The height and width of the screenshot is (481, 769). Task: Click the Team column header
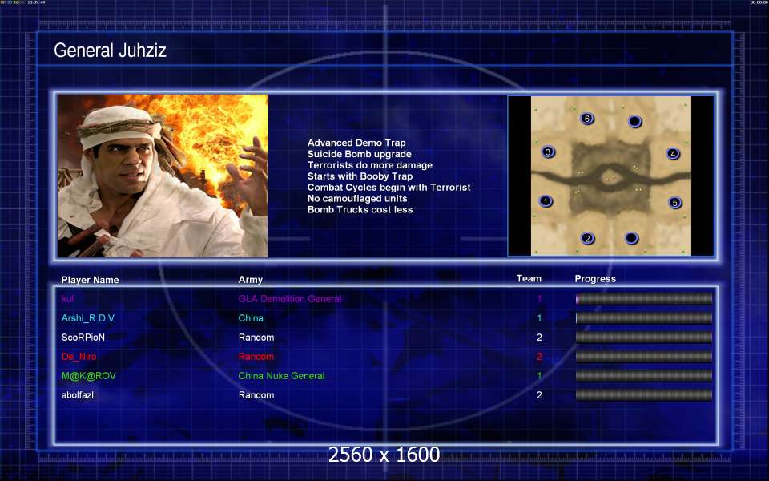(x=529, y=278)
